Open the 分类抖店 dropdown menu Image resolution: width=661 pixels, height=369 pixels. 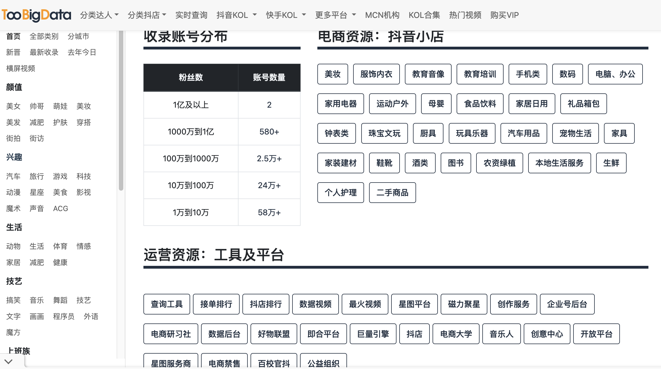coord(147,15)
